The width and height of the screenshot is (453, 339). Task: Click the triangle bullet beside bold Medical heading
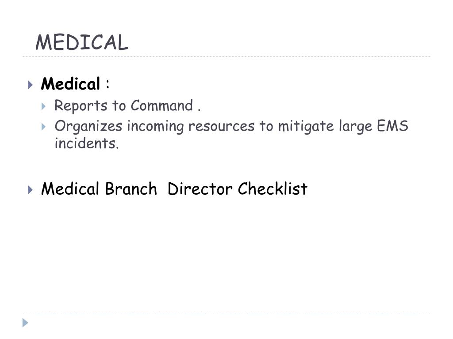click(x=31, y=85)
